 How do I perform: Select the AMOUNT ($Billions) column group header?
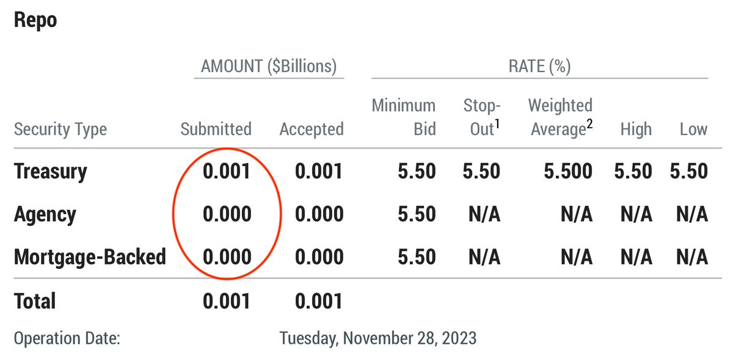click(269, 66)
